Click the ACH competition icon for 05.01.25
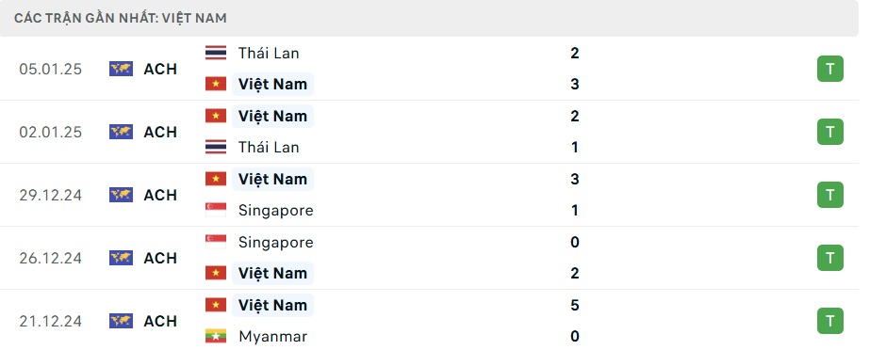This screenshot has width=870, height=350. pos(121,69)
